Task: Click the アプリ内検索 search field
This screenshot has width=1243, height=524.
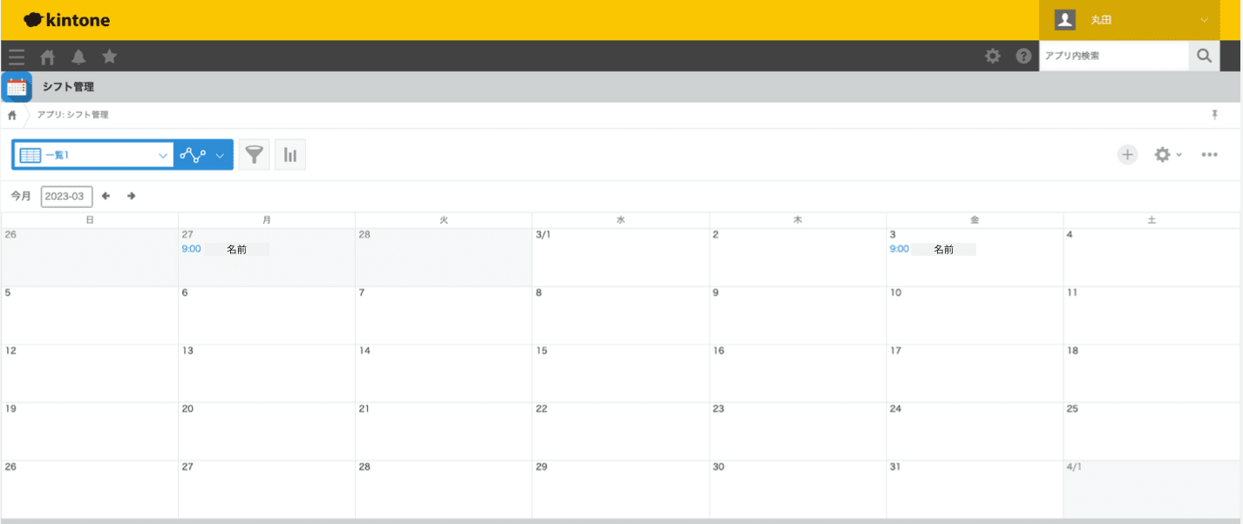Action: [x=1113, y=56]
